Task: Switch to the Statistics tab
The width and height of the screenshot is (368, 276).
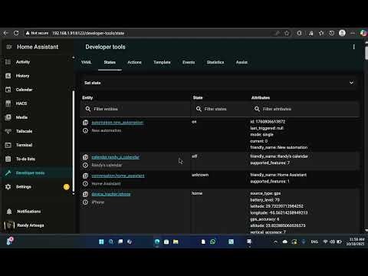Action: (215, 62)
